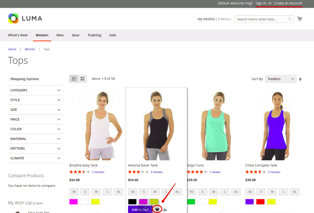Click Create an Account link
314x213 pixels.
[x=288, y=3]
